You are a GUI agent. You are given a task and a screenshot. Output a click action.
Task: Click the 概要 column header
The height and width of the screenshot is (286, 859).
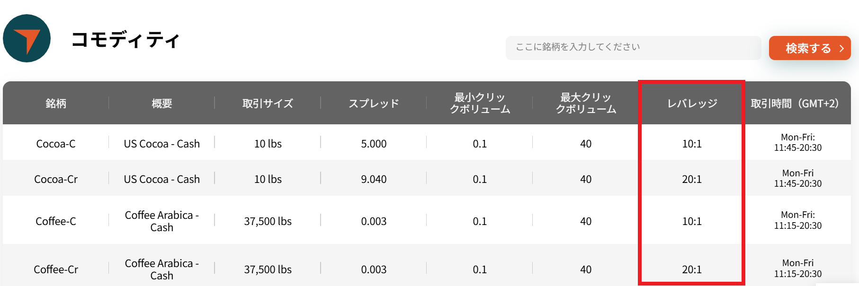pos(162,103)
